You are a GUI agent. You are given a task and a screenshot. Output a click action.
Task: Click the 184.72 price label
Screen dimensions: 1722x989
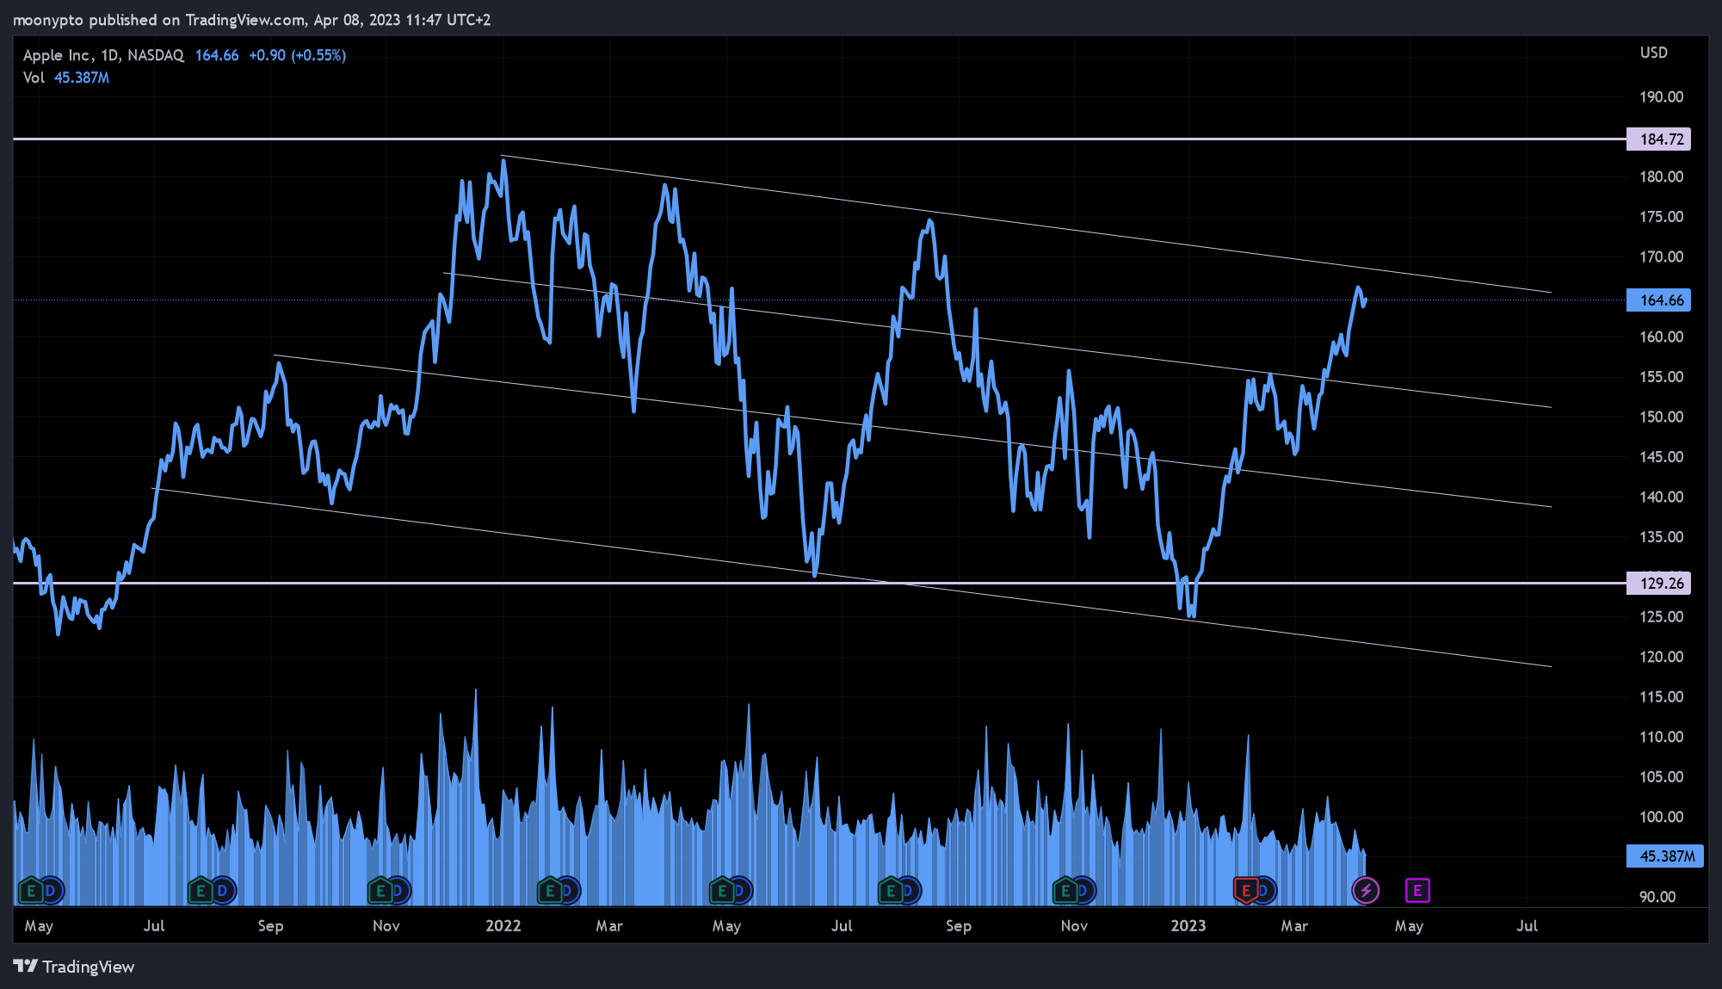point(1658,139)
